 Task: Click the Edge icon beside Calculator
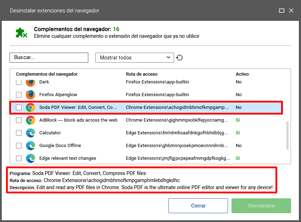click(x=30, y=133)
